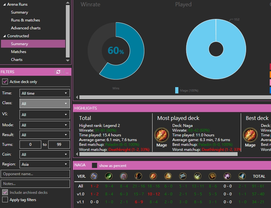Click the 6 - 9 cell in v1.1 row
Screen dimensions: 271x208
[x=139, y=202]
